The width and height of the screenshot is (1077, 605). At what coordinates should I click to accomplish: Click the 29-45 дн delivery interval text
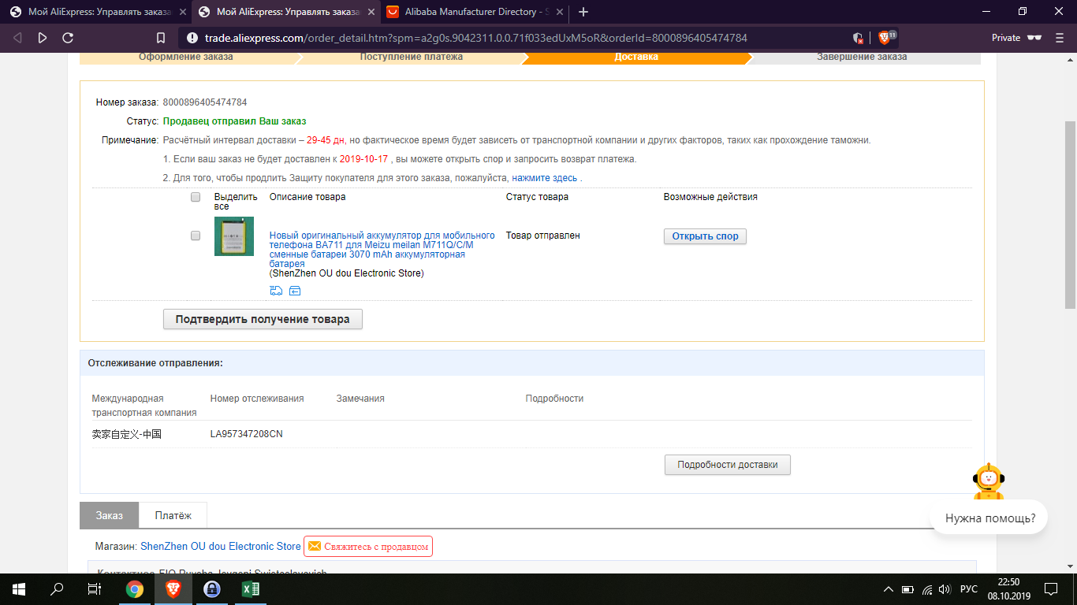click(326, 140)
